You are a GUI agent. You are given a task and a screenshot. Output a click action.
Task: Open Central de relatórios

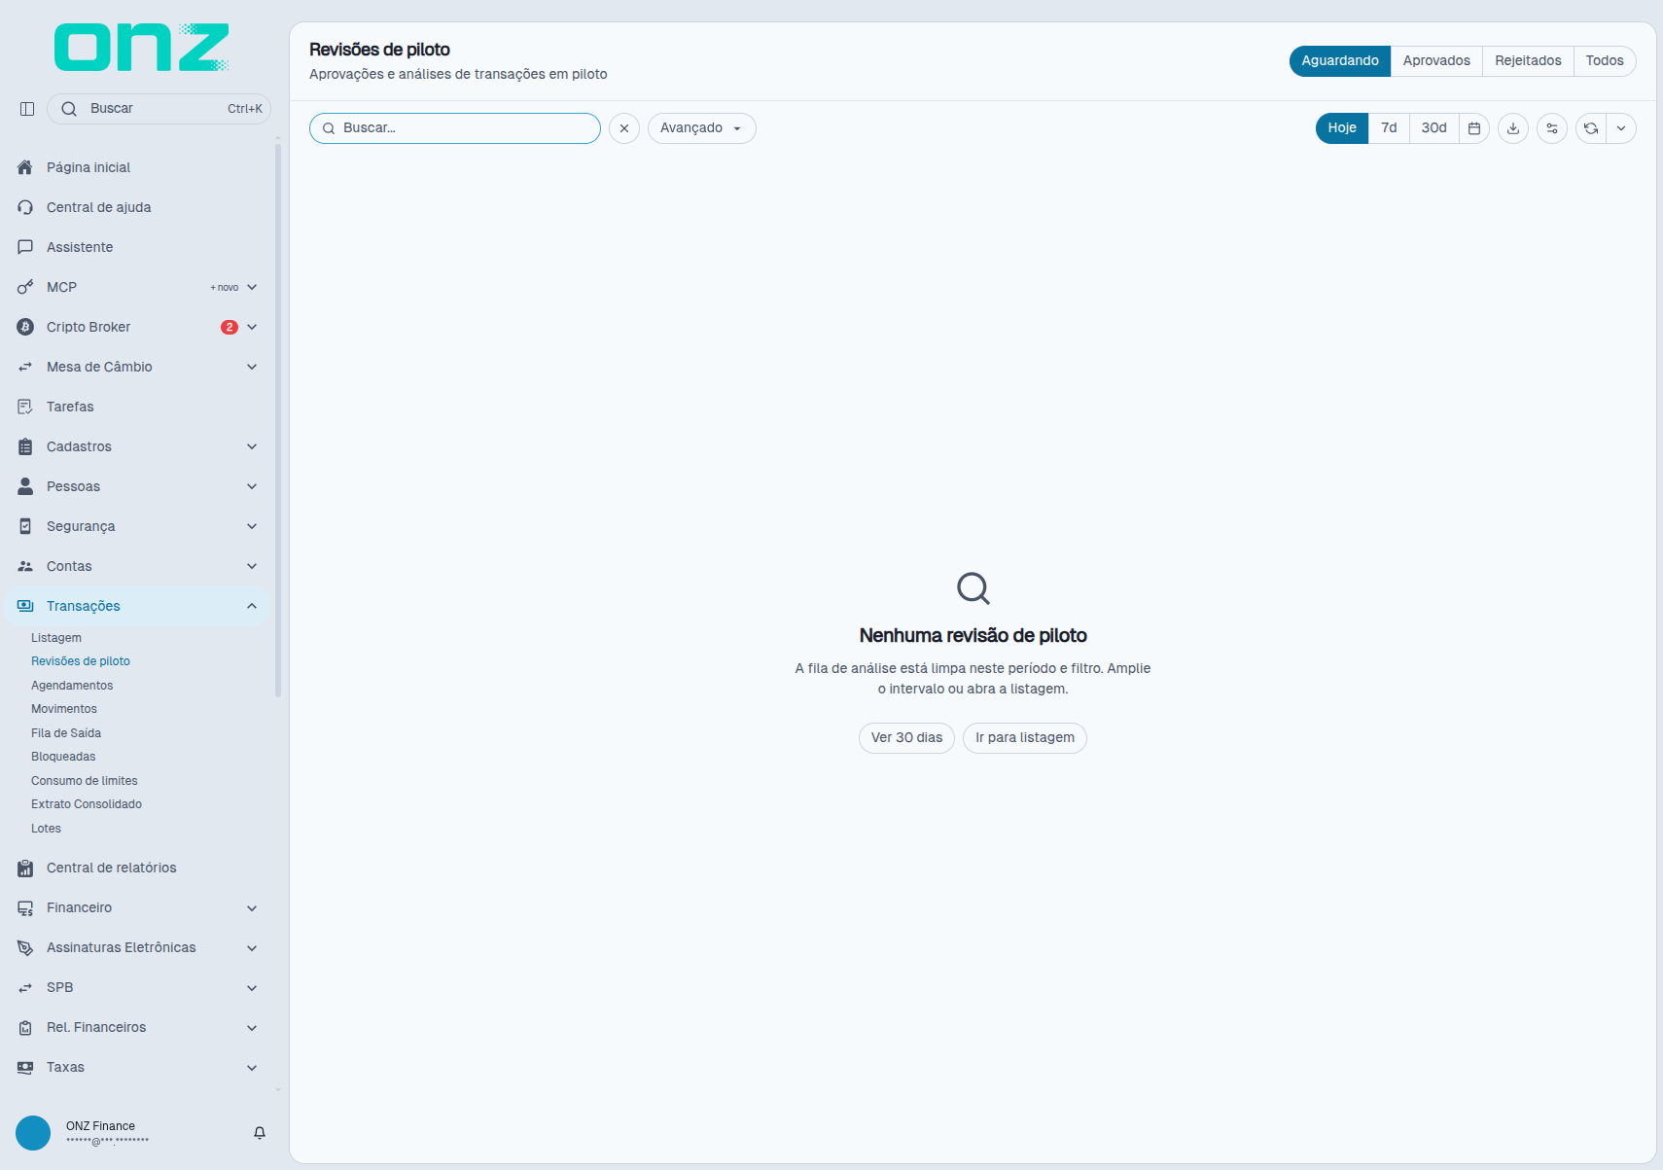(x=136, y=868)
